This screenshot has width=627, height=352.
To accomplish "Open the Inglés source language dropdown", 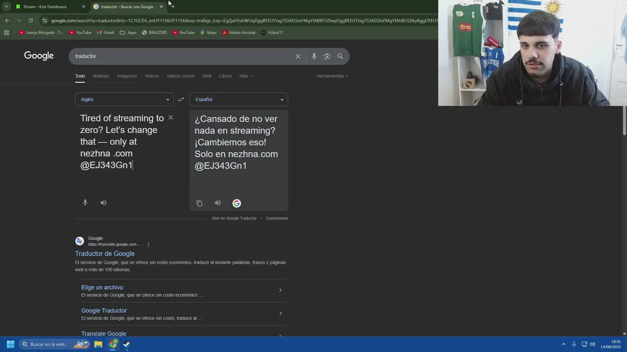I will [x=124, y=99].
